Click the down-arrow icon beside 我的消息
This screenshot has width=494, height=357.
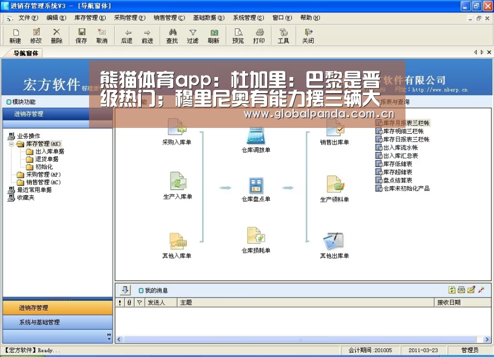tap(125, 290)
